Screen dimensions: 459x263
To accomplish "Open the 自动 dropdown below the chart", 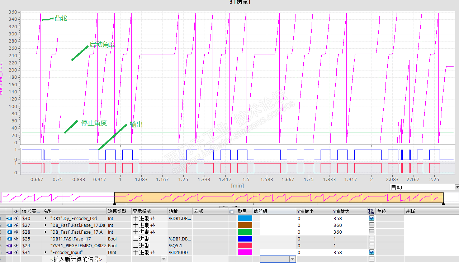I will click(x=457, y=187).
